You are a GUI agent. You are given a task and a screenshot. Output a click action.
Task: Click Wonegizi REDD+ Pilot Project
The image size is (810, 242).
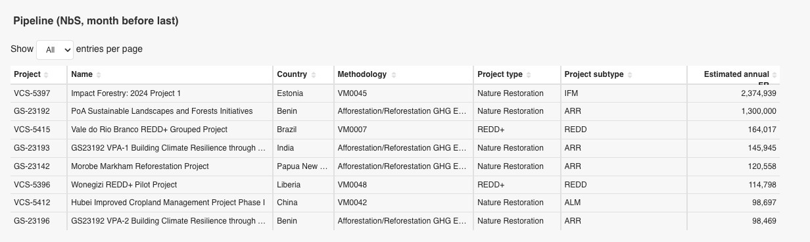(124, 185)
